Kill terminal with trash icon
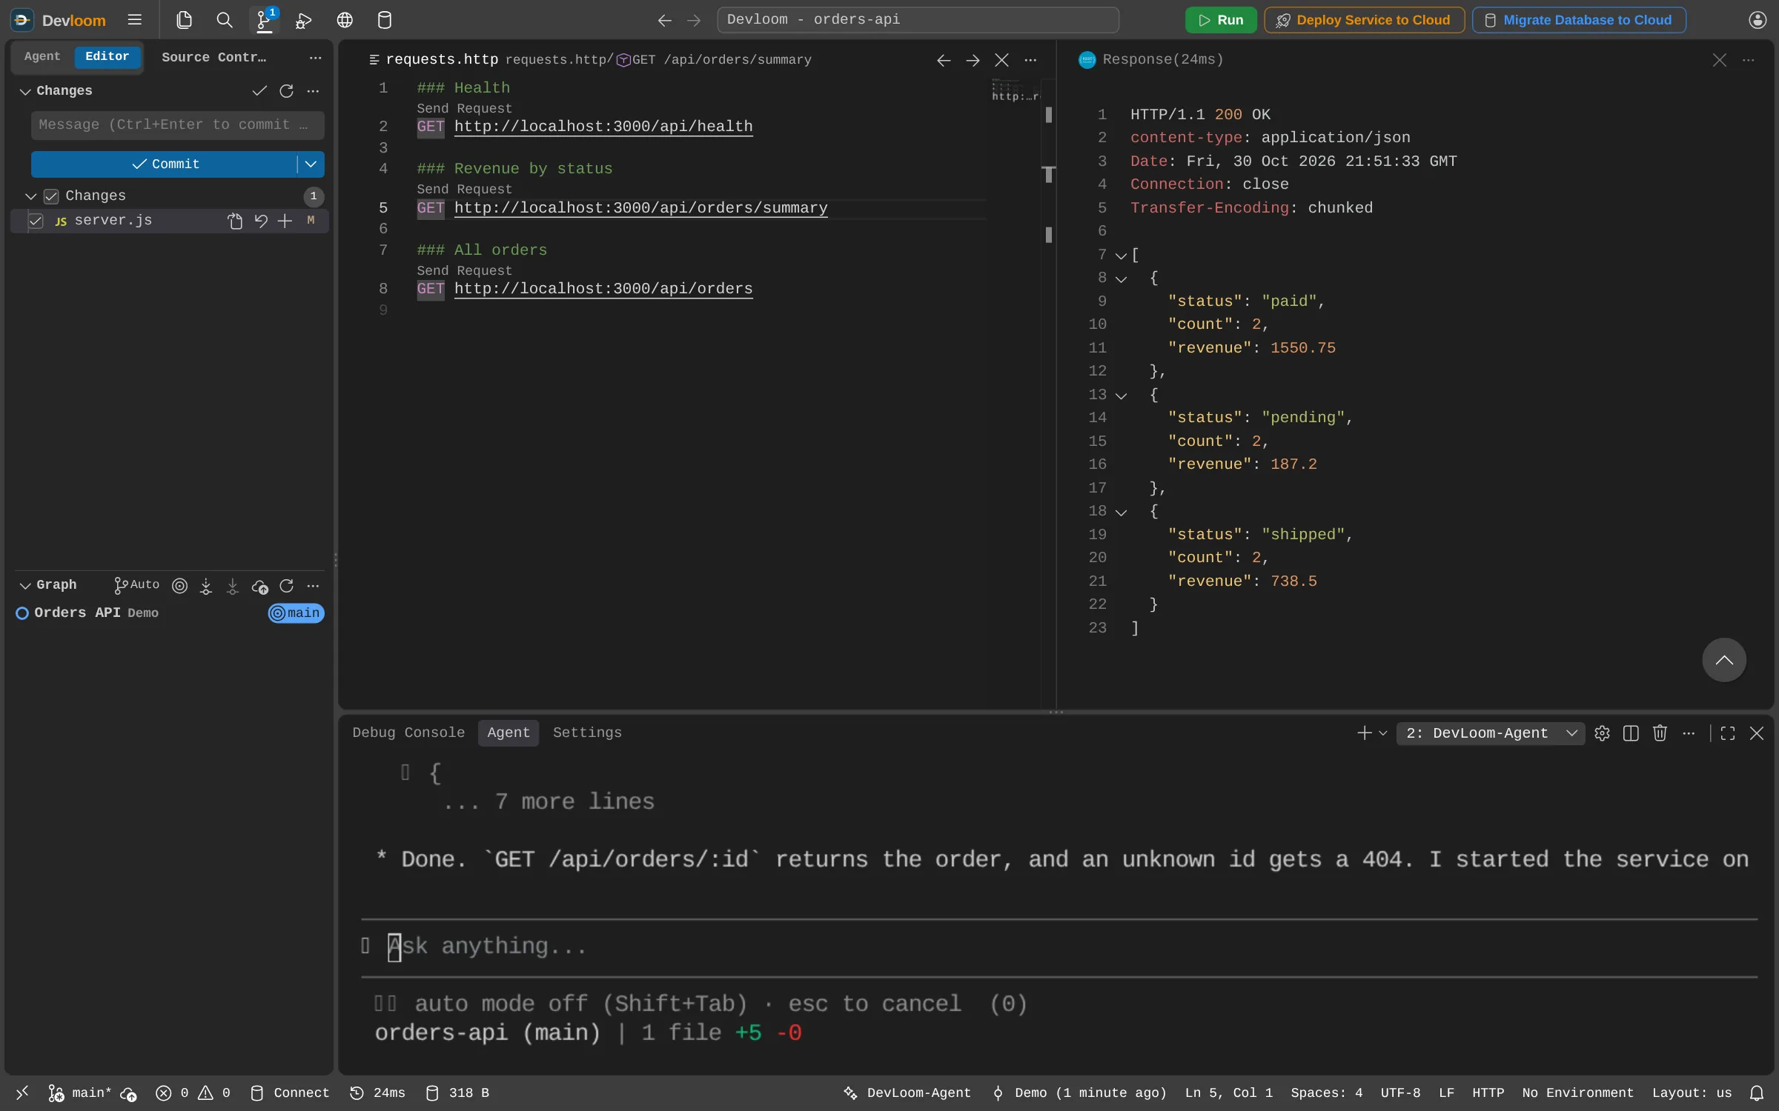Screen dimensions: 1779x1111 pyautogui.click(x=1660, y=733)
